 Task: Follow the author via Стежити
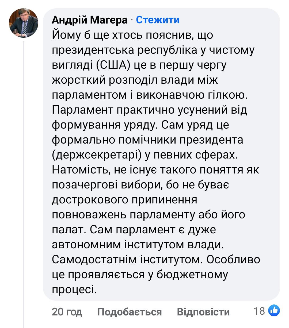tap(158, 20)
